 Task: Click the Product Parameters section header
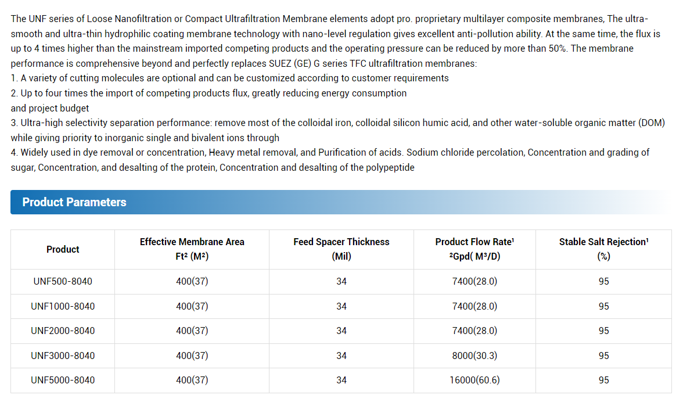(341, 202)
